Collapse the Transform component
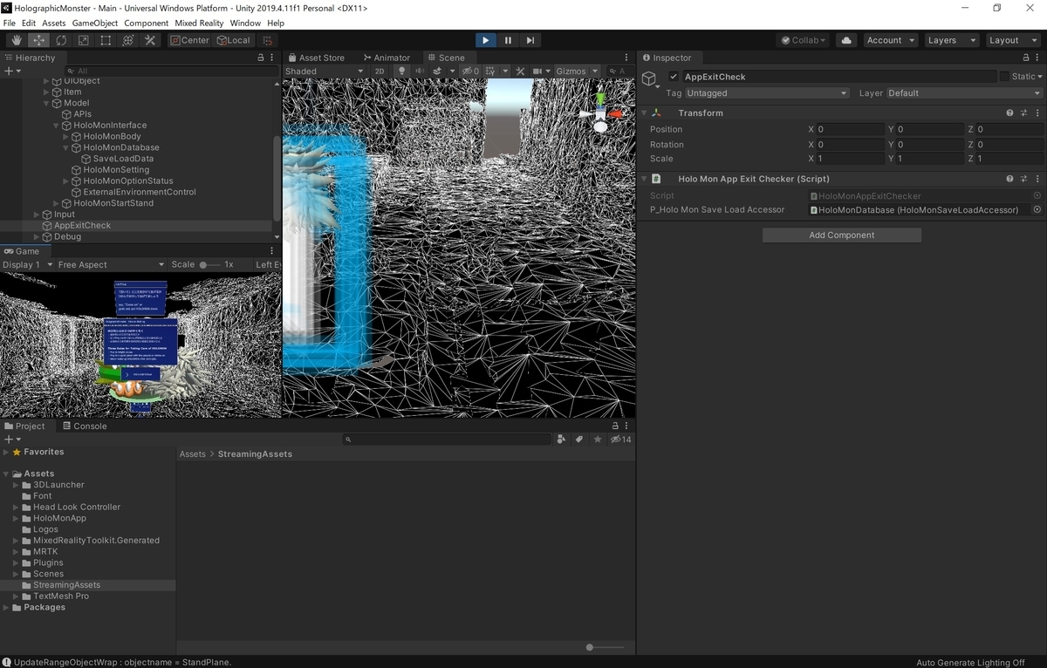The width and height of the screenshot is (1047, 668). pos(644,113)
